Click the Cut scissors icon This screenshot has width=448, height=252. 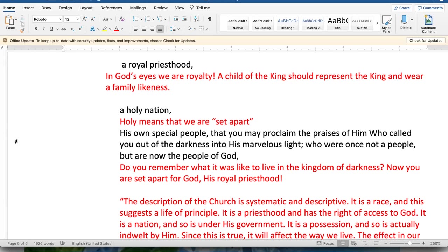point(22,17)
